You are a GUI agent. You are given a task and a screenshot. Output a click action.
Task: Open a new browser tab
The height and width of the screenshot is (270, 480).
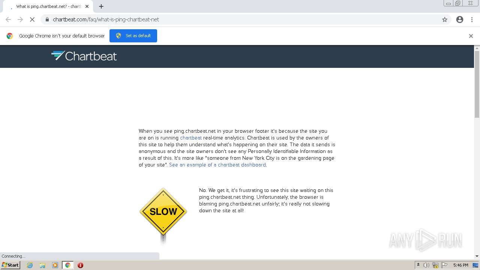[x=101, y=6]
